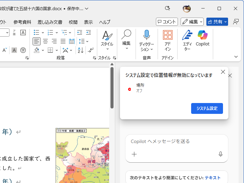The width and height of the screenshot is (244, 183).
Task: Click the borders icon
Action: [x=50, y=50]
